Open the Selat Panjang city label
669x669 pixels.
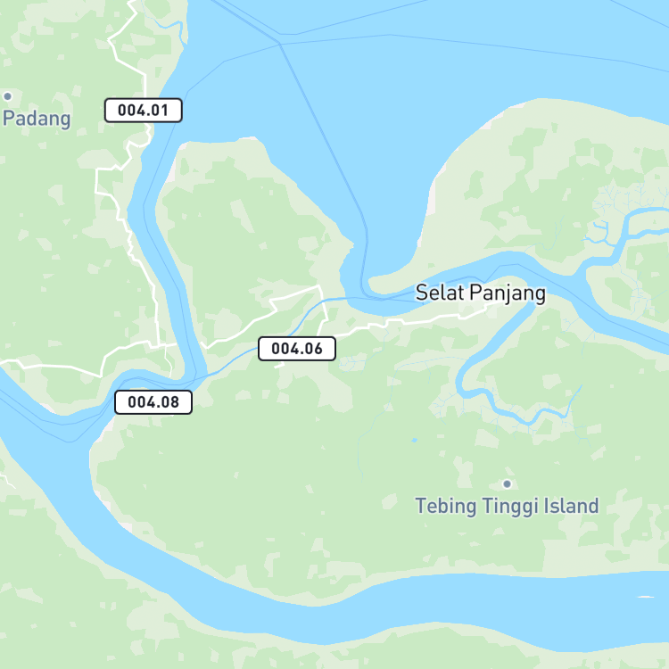(x=481, y=293)
